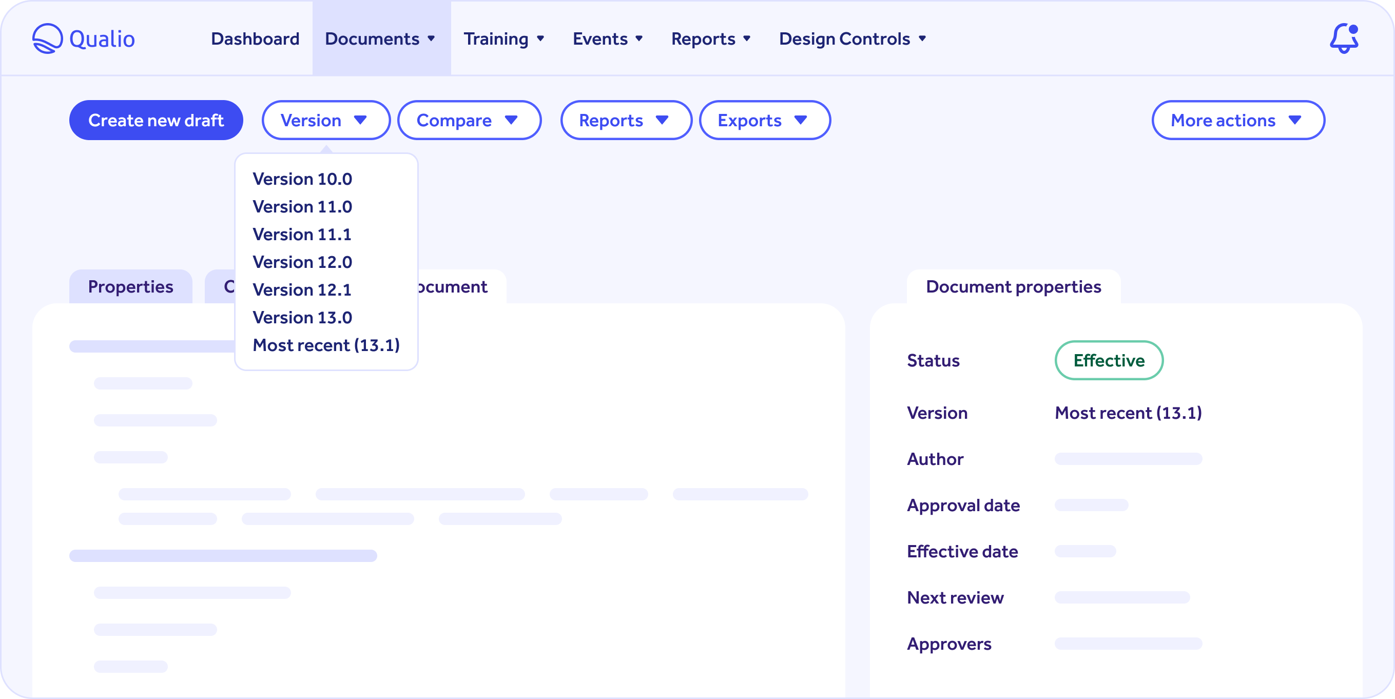Switch to the Properties tab
1395x699 pixels.
[130, 286]
